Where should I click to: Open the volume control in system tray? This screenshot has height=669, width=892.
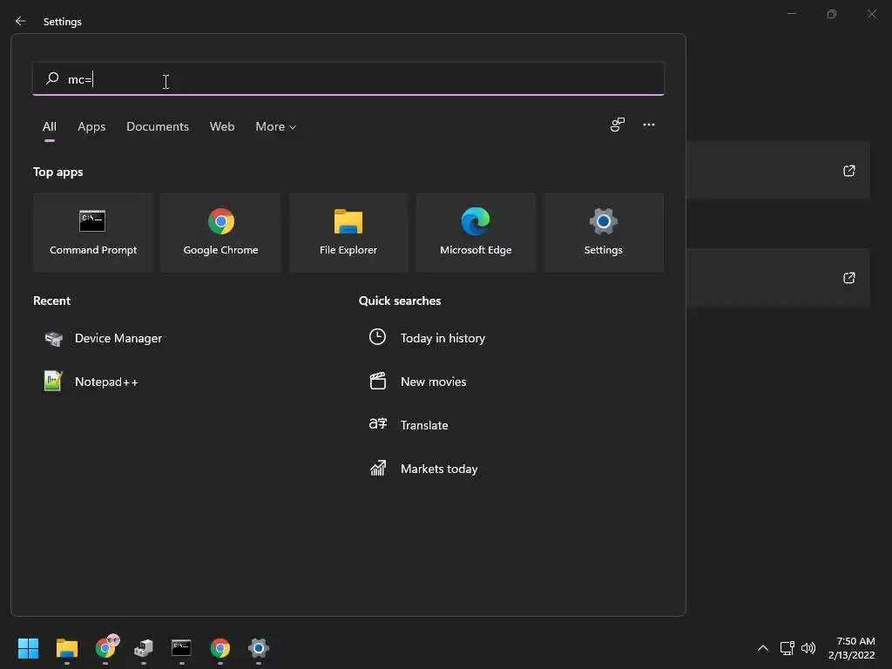pos(808,648)
